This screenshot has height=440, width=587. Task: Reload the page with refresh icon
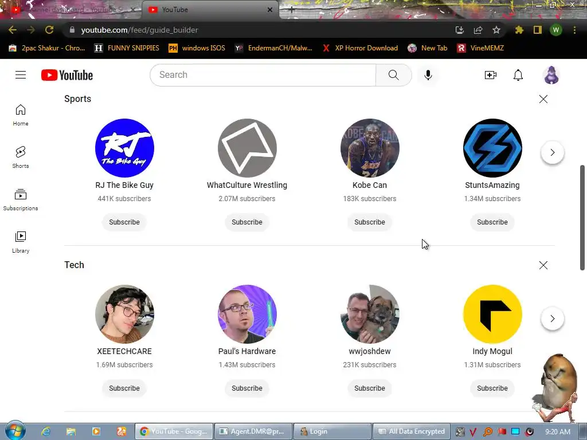coord(49,30)
